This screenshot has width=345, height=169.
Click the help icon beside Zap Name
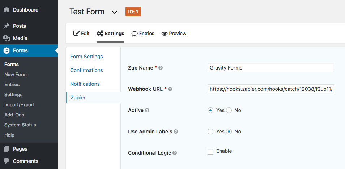(x=161, y=68)
